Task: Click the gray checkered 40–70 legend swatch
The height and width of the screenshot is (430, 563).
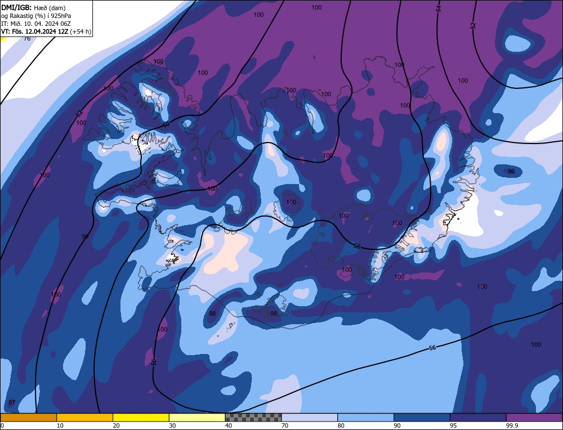Action: click(x=253, y=418)
